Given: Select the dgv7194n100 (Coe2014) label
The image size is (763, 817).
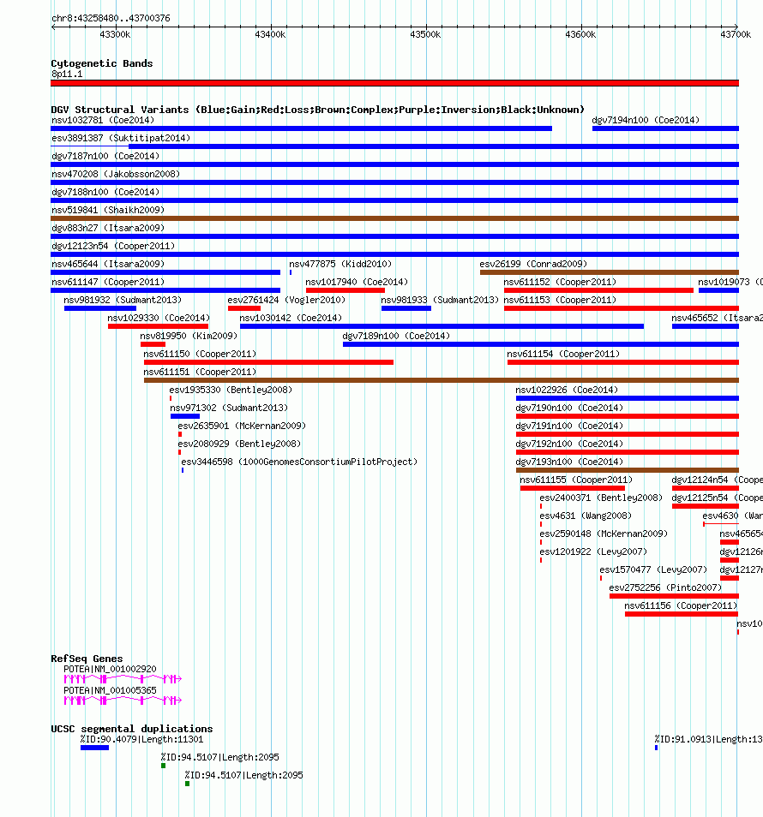Looking at the screenshot, I should pyautogui.click(x=646, y=121).
